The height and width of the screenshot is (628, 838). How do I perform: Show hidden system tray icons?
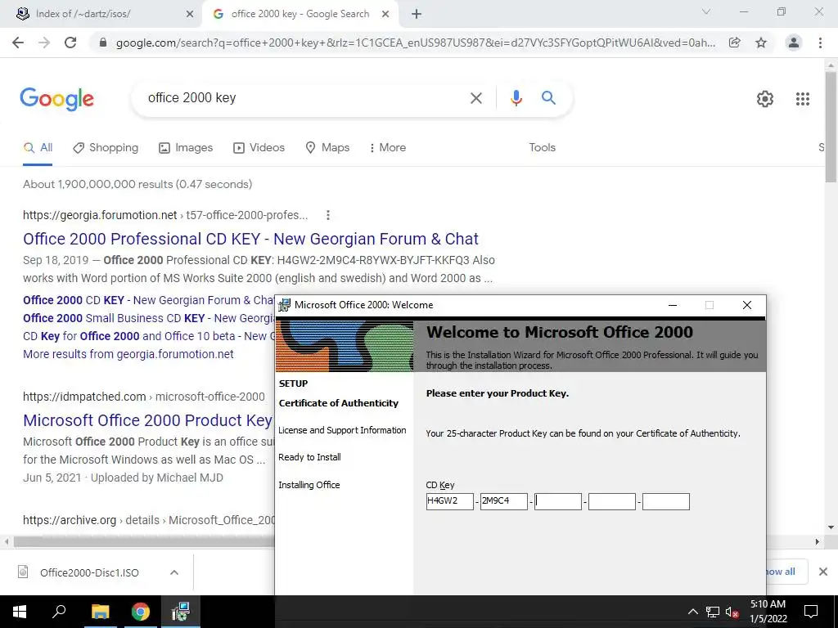(692, 612)
